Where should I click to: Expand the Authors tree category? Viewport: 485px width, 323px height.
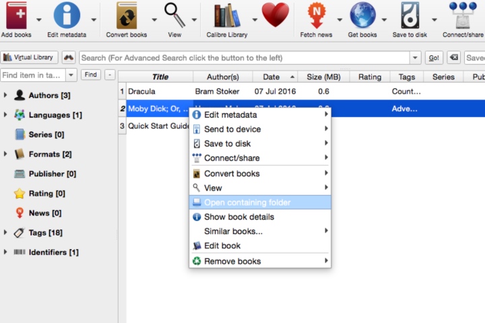[5, 95]
